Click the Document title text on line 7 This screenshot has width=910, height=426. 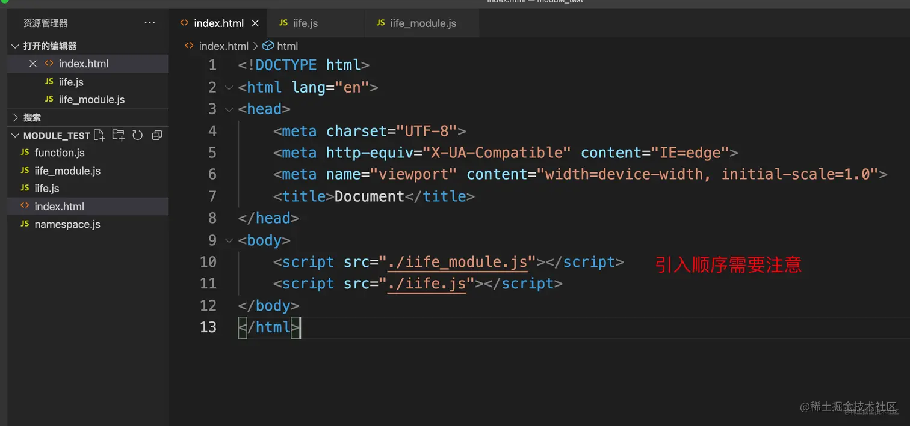[x=370, y=196]
